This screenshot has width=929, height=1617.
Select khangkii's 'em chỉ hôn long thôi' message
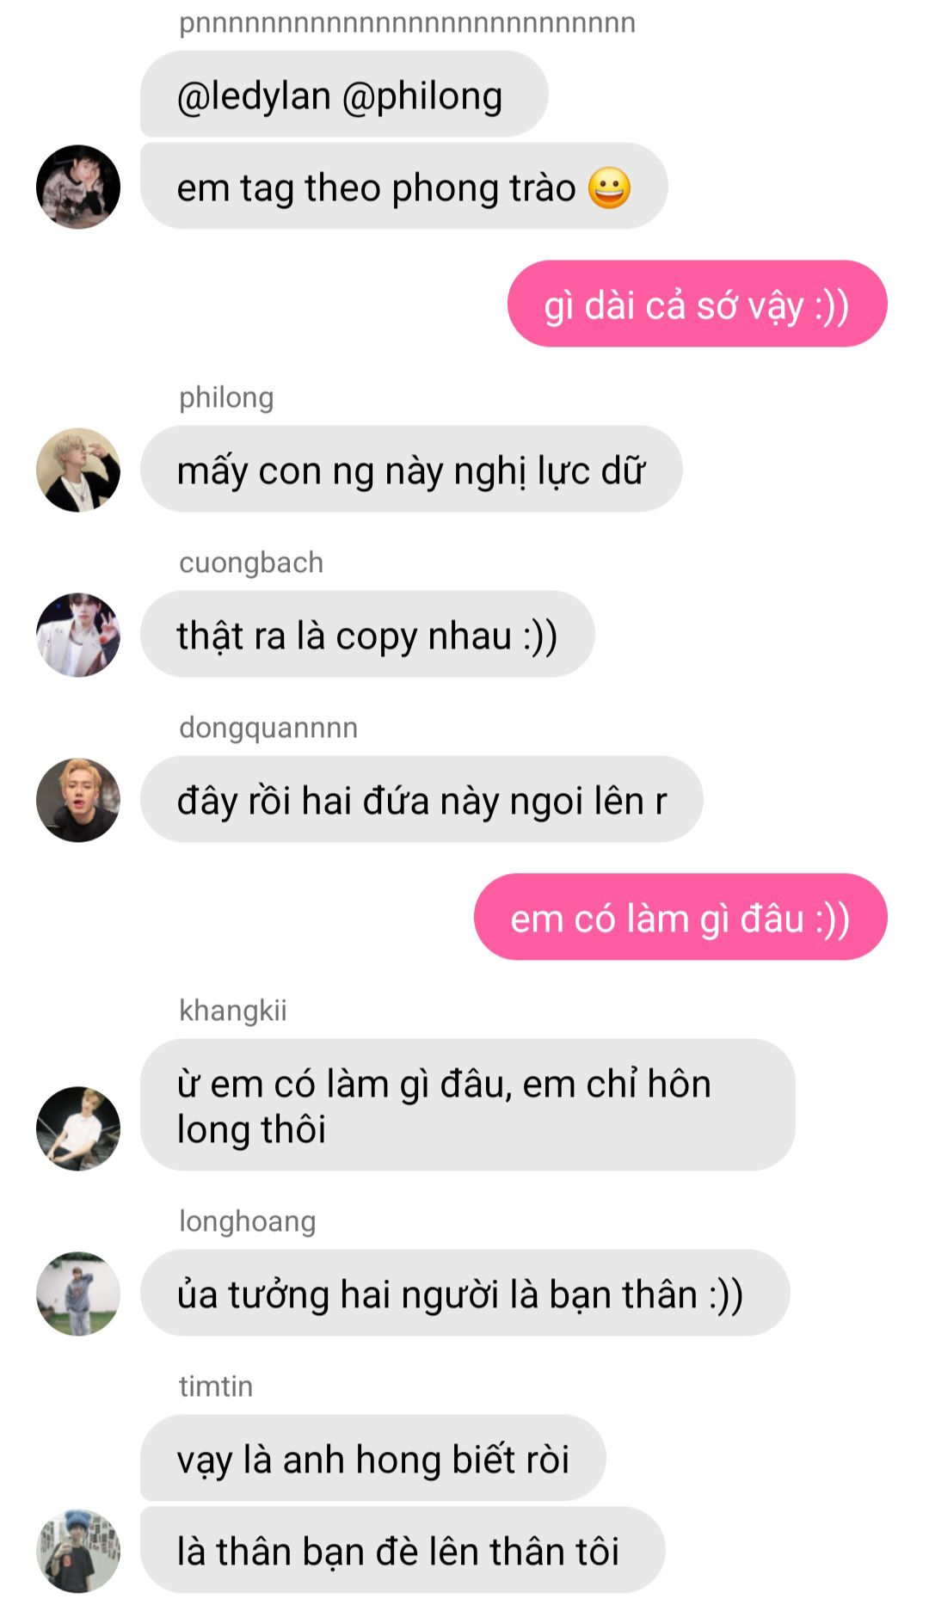tap(468, 1104)
